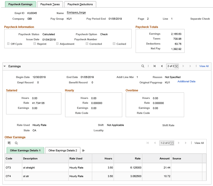This screenshot has height=186, width=213.
Task: Go to previous Earnings row arrow
Action: pyautogui.click(x=162, y=66)
